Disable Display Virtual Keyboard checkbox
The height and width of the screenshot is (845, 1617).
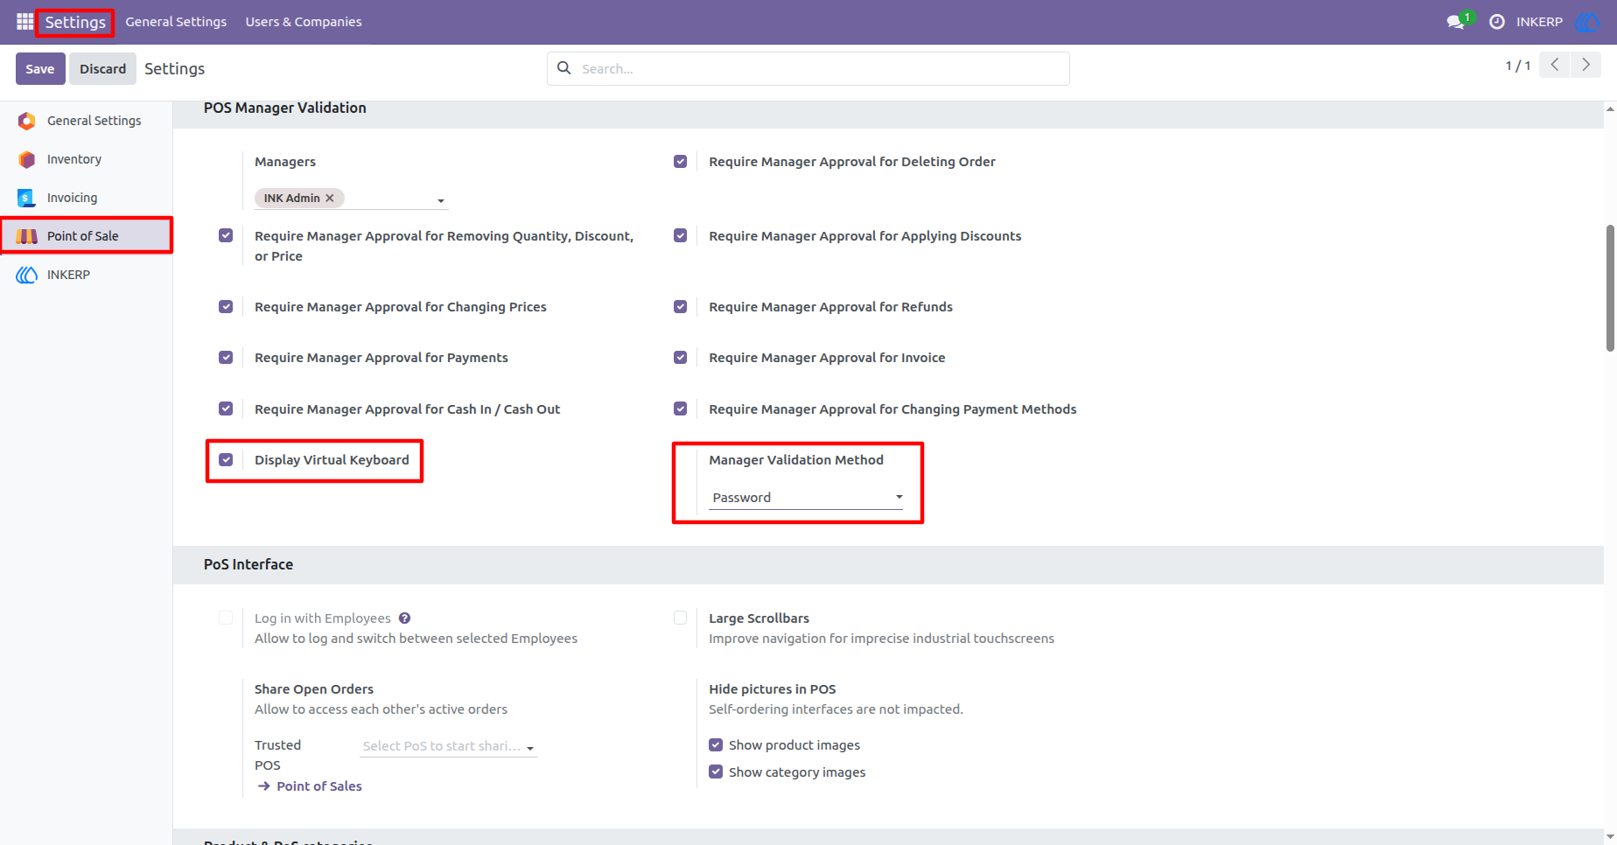click(x=226, y=460)
